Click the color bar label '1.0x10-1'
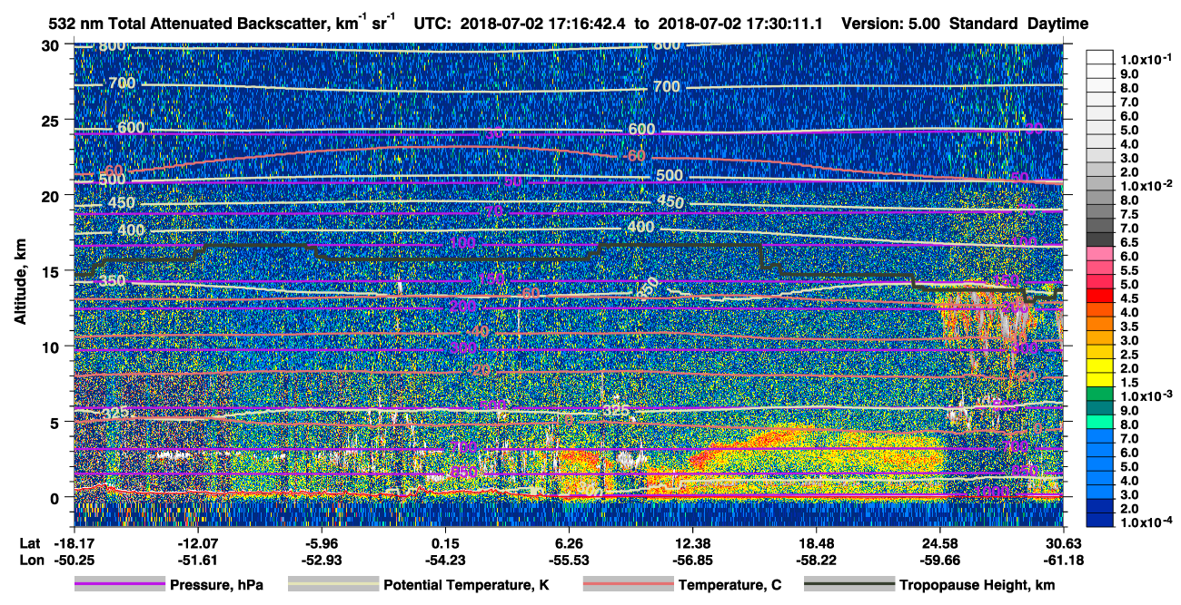1181x605 pixels. click(1146, 59)
